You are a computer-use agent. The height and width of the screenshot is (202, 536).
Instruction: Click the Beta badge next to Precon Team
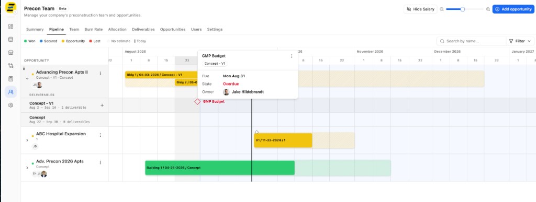(x=63, y=8)
